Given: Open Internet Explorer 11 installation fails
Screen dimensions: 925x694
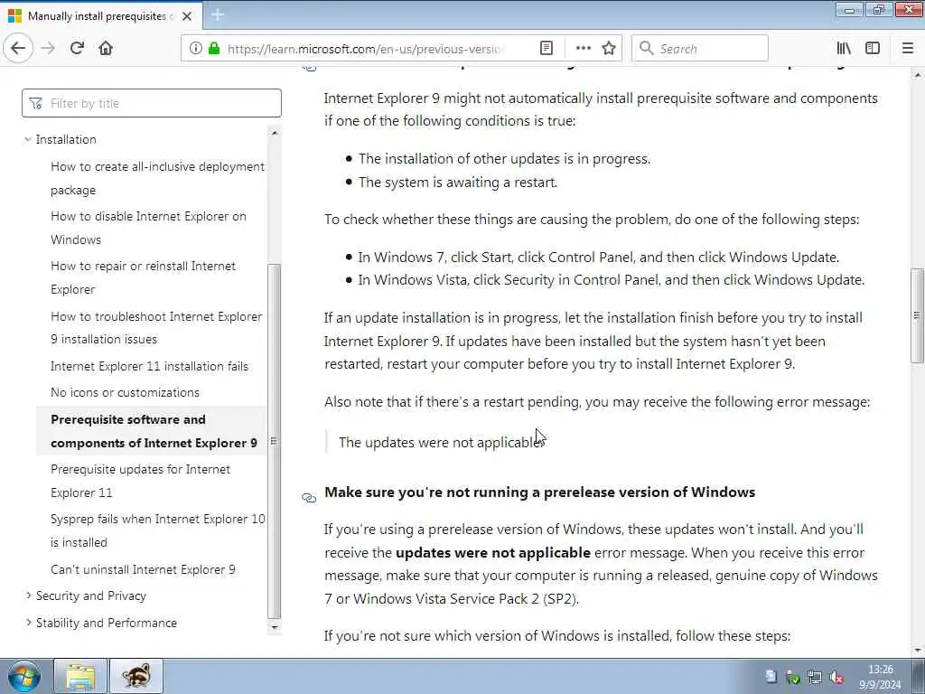Looking at the screenshot, I should coord(149,367).
